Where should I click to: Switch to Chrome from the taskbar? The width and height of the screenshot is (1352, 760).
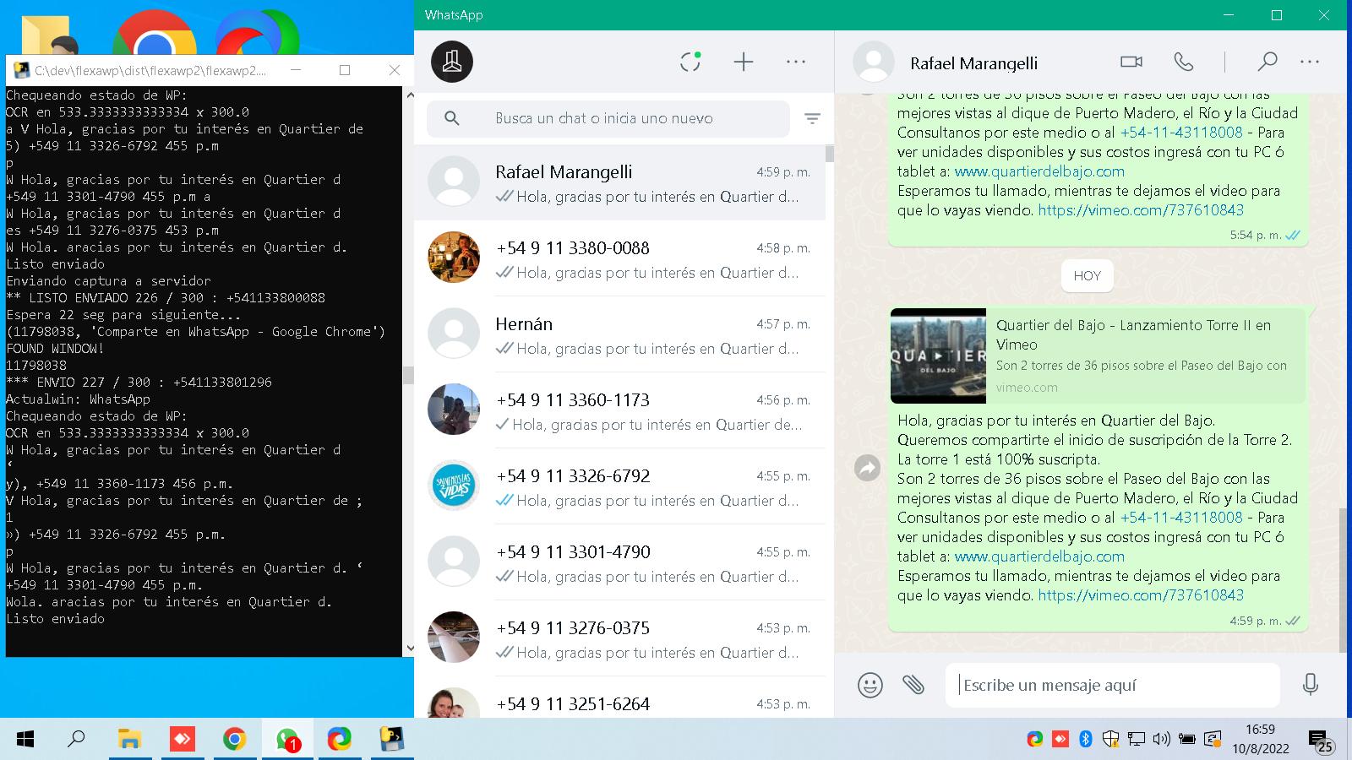[x=234, y=740]
